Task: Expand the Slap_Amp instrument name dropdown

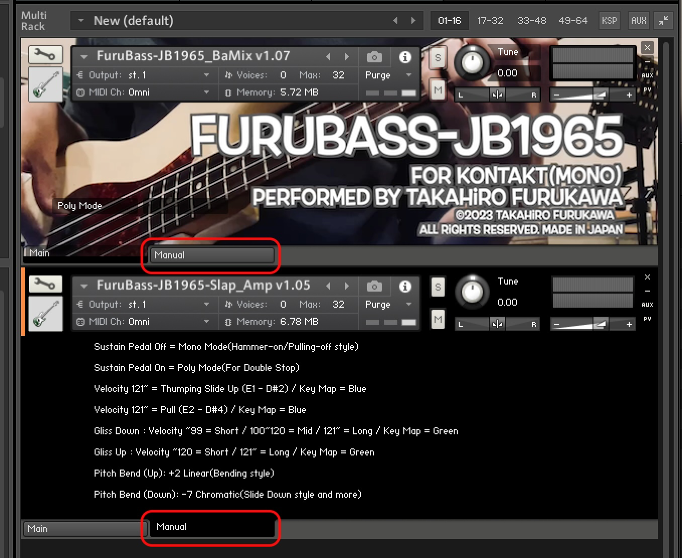Action: tap(84, 286)
